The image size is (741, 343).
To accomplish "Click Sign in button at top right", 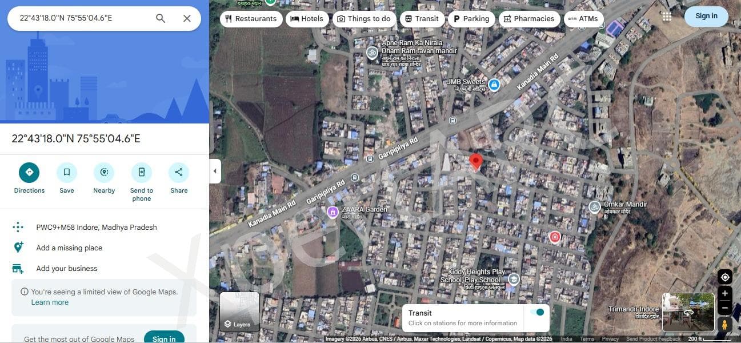I will coord(706,16).
